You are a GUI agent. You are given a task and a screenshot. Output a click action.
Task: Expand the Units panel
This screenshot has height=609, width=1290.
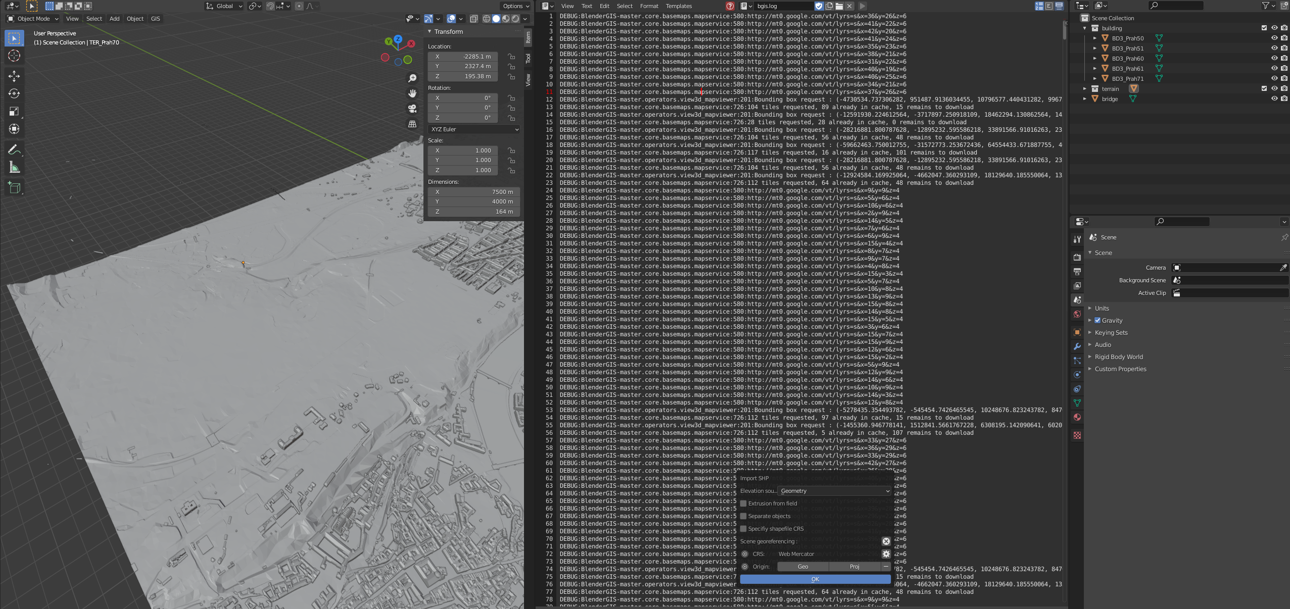coord(1102,308)
